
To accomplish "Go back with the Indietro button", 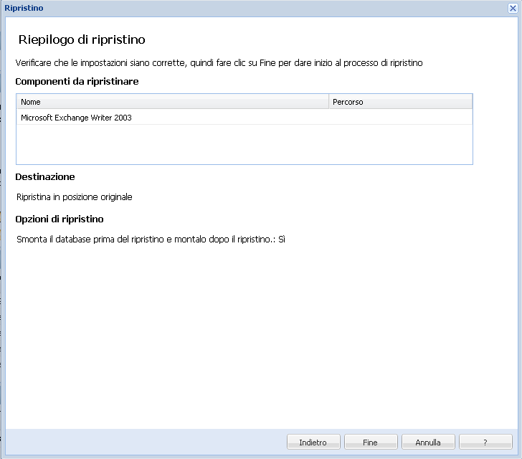I will pyautogui.click(x=313, y=442).
